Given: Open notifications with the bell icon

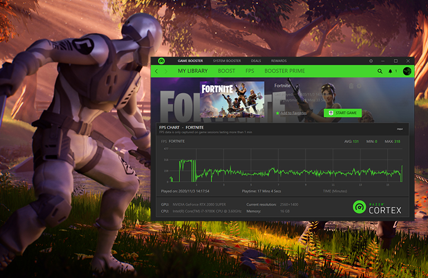Looking at the screenshot, I should pyautogui.click(x=390, y=71).
